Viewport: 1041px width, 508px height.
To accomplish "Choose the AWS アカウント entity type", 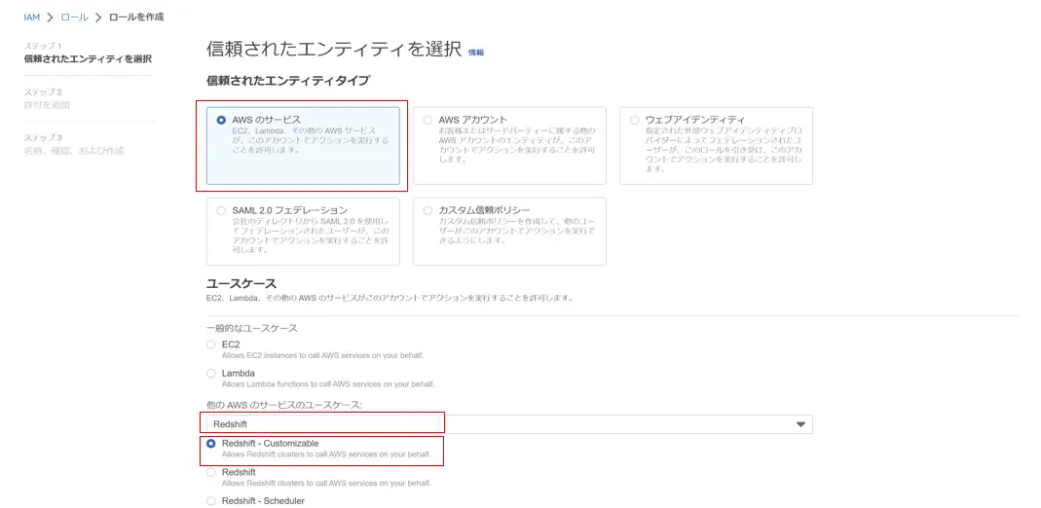I will pos(428,121).
